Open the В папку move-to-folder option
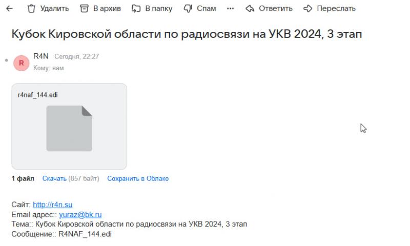Viewport: 410px width, 246px height. [152, 9]
